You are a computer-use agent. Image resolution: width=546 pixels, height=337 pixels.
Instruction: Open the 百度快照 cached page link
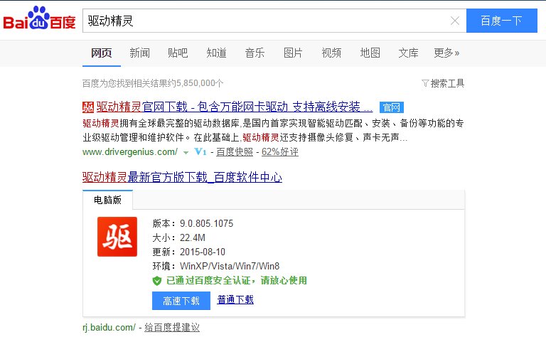(x=234, y=152)
